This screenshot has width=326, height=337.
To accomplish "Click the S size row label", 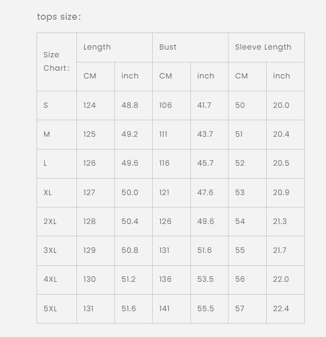I will point(46,105).
